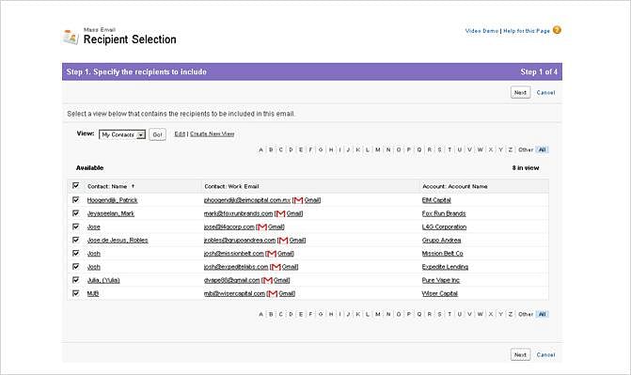Click Gmail icon next to josh@expeditelabs.com

pyautogui.click(x=276, y=267)
